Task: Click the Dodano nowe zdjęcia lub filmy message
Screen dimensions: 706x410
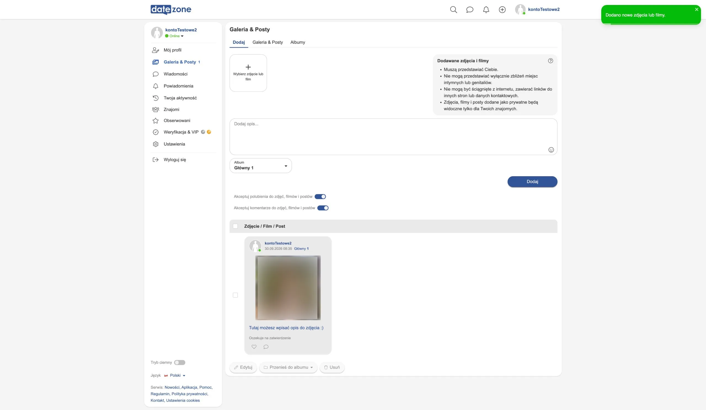Action: click(635, 15)
